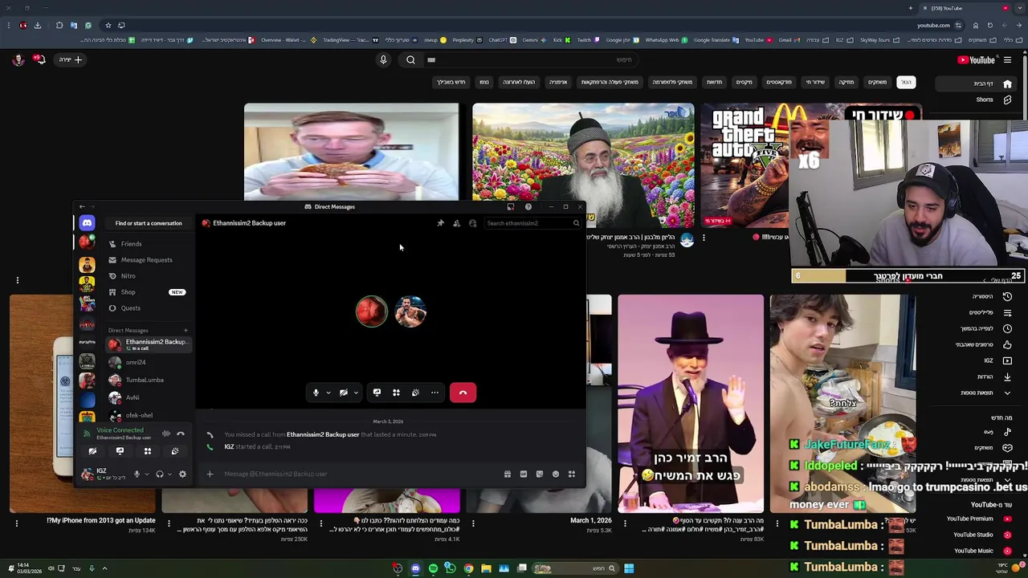Screen dimensions: 1028x578
Task: Open YouTube hamburger guide menu
Action: 1007,59
